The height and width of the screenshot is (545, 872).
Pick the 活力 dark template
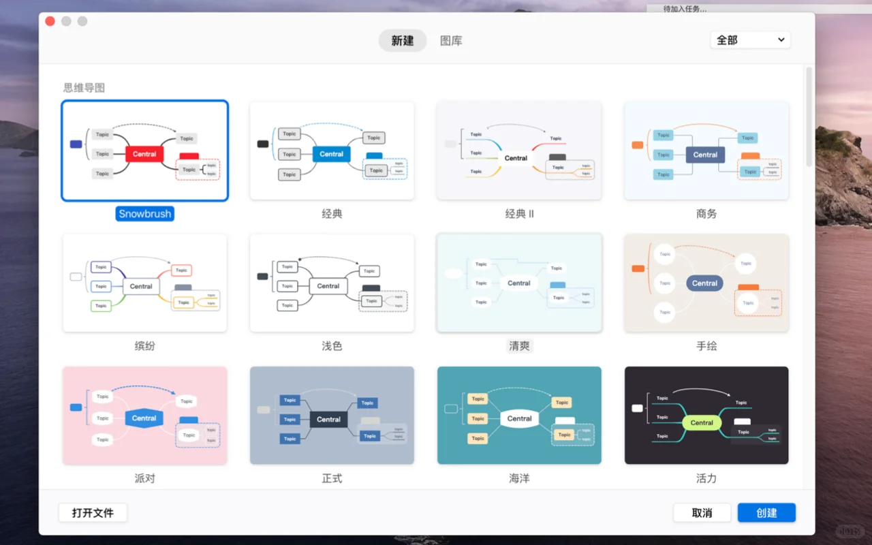point(706,415)
